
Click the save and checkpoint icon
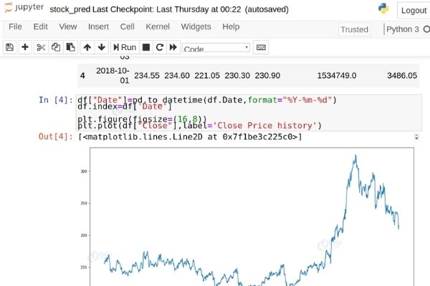coord(9,47)
